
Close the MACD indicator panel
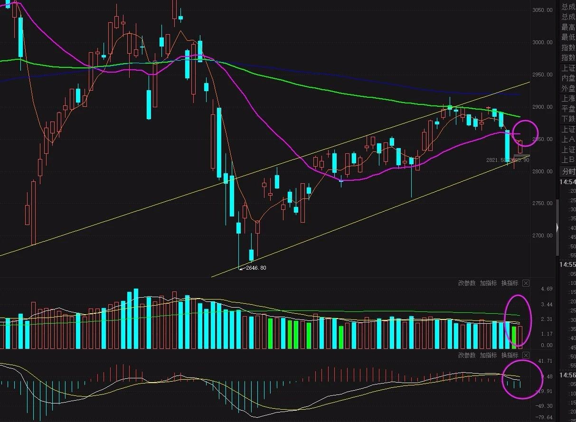(x=526, y=356)
